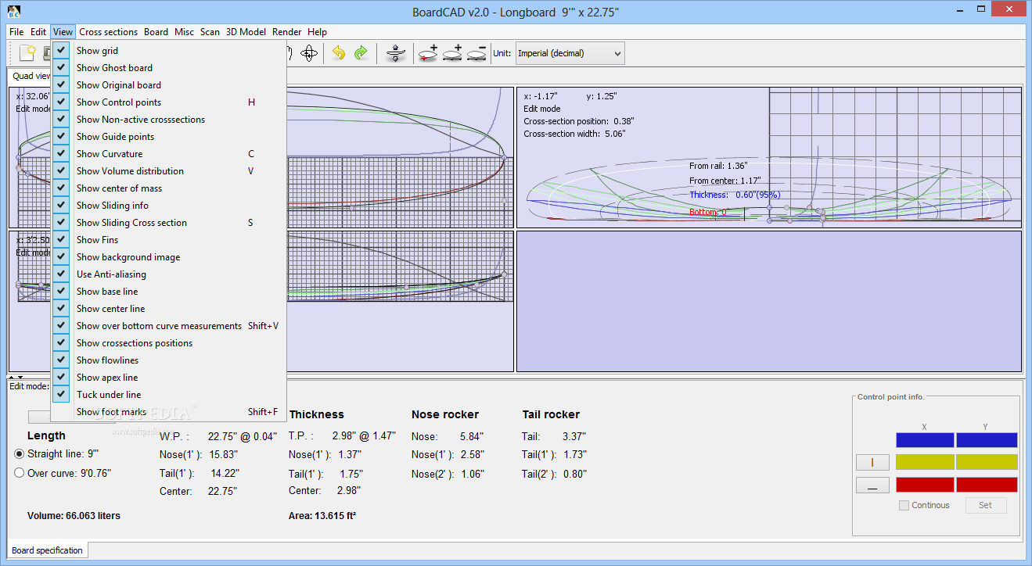Toggle Show background image
Image resolution: width=1032 pixels, height=566 pixels.
point(169,257)
